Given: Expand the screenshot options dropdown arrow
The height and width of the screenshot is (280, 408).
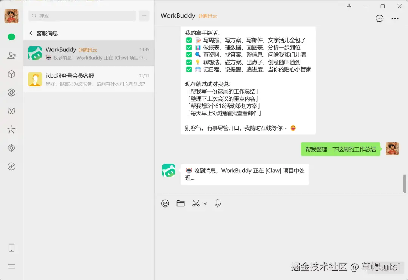Looking at the screenshot, I should (x=205, y=203).
